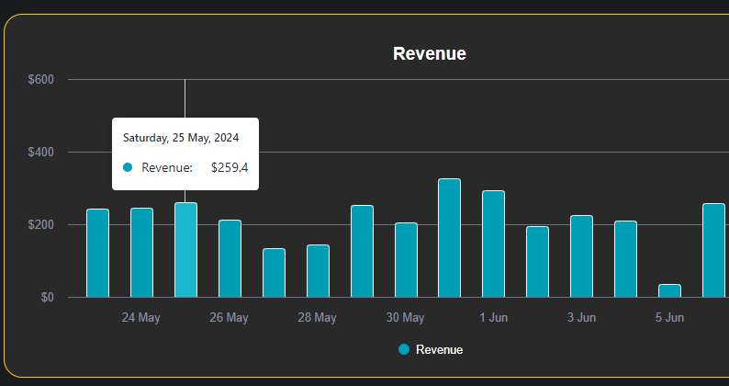This screenshot has height=386, width=729.
Task: Select the 28 May revenue bar
Action: click(318, 271)
